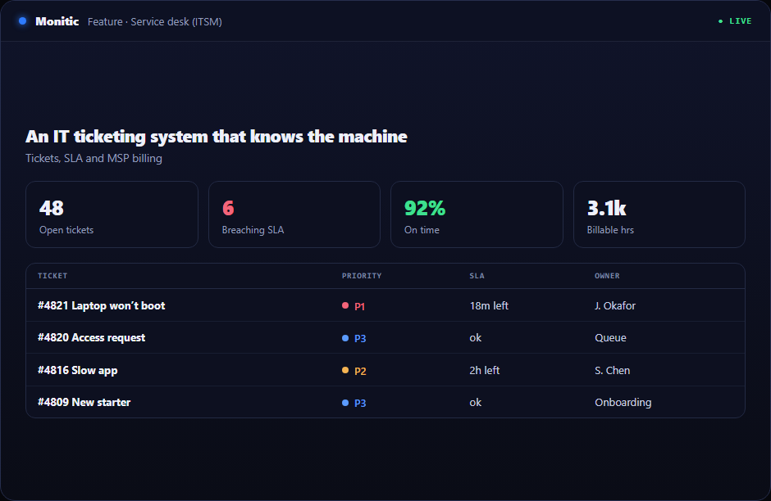This screenshot has height=501, width=771.
Task: Open ticket #4809 New starter
Action: coord(84,403)
